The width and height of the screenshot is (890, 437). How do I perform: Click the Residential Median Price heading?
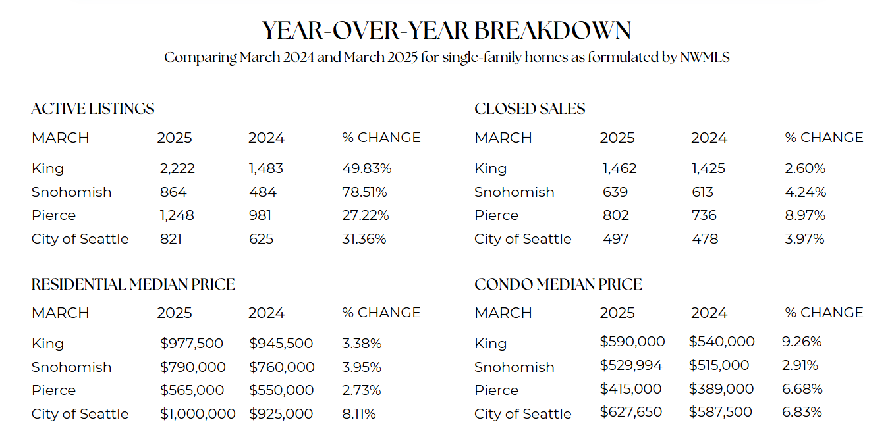pyautogui.click(x=133, y=284)
